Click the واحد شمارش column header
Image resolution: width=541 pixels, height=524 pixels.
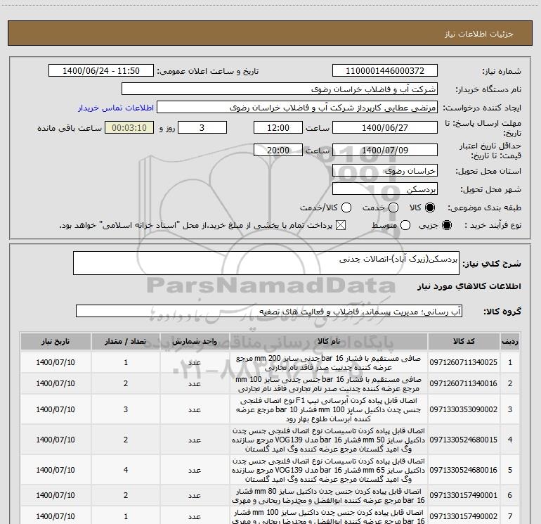(x=195, y=341)
